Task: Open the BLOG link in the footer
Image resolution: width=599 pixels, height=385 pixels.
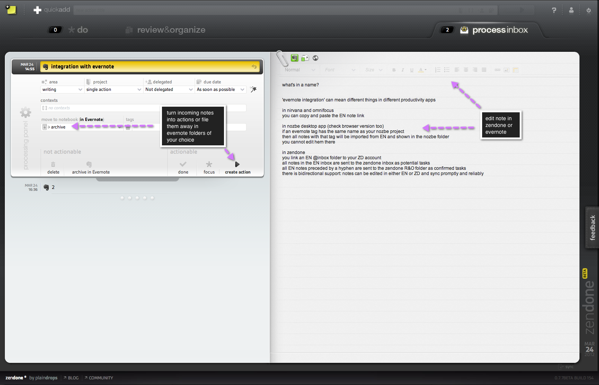Action: pos(73,378)
